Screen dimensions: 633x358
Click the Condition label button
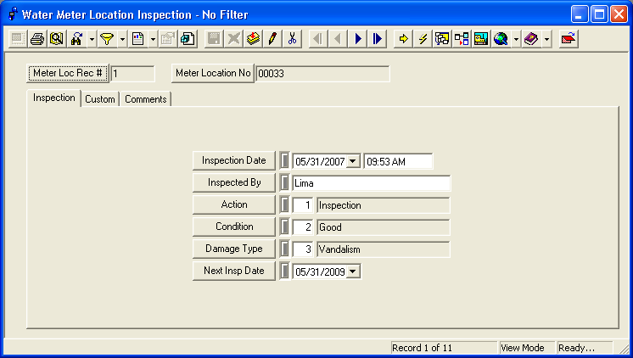(233, 227)
